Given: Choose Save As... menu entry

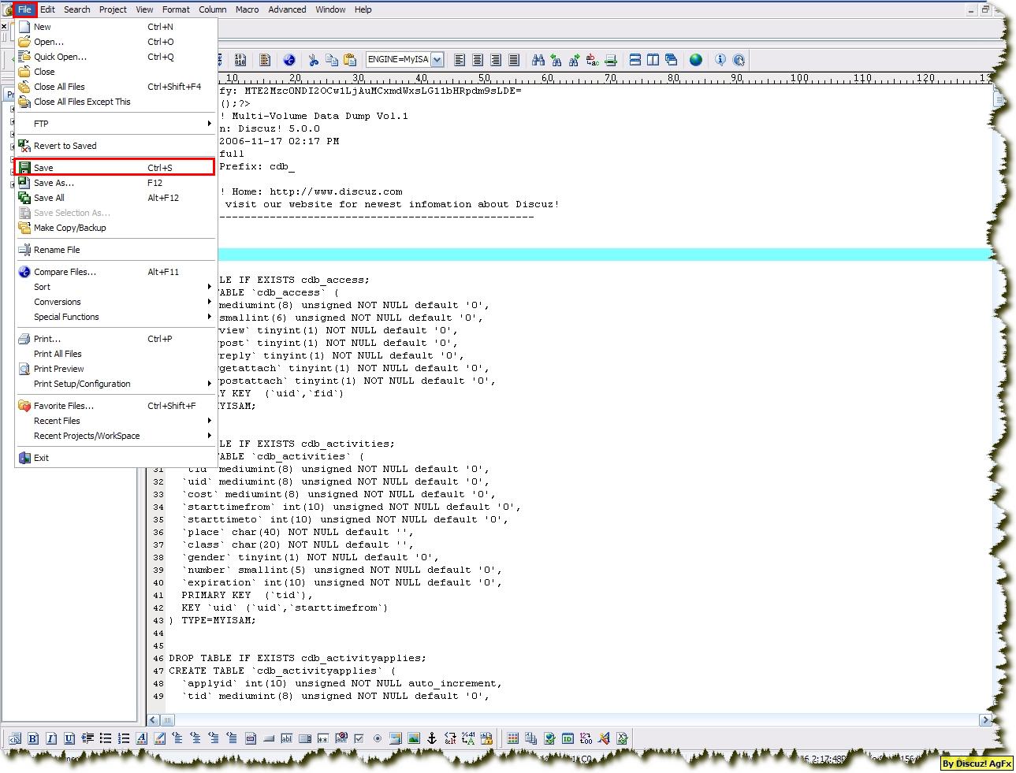Looking at the screenshot, I should pyautogui.click(x=115, y=183).
